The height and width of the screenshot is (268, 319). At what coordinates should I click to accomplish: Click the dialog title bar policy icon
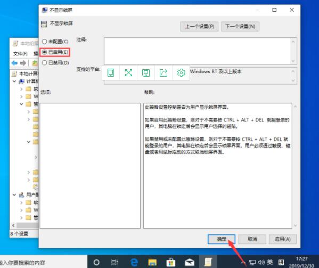tap(45, 10)
